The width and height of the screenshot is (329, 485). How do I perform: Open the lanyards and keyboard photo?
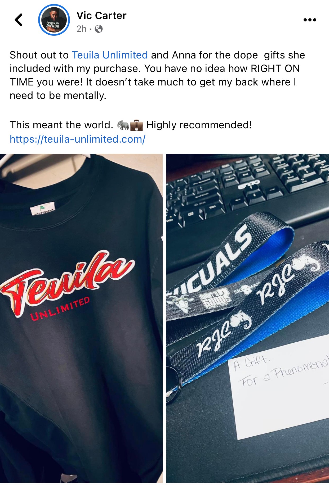tap(247, 318)
